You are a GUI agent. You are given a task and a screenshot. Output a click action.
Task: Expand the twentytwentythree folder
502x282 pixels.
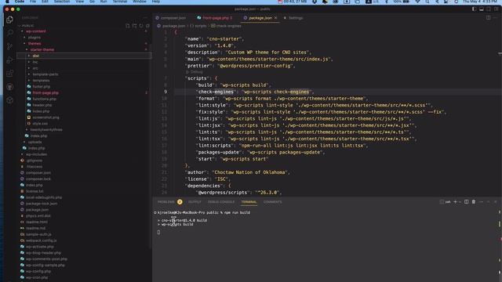[x=46, y=129]
